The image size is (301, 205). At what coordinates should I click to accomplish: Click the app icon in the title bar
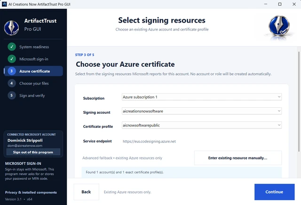(x=4, y=4)
